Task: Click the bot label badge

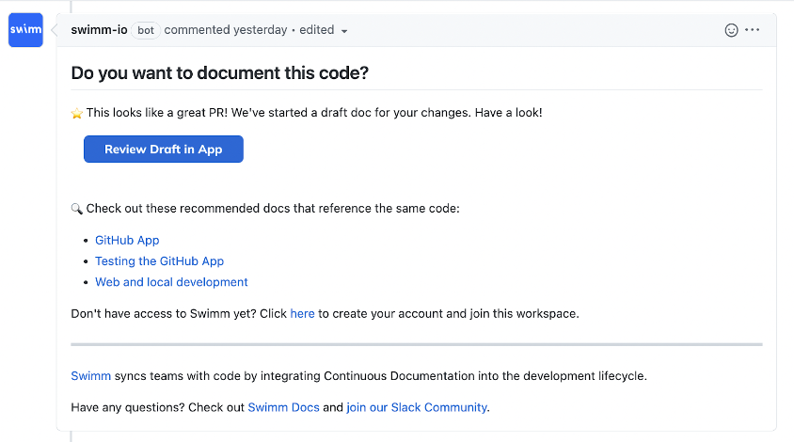Action: [x=146, y=30]
